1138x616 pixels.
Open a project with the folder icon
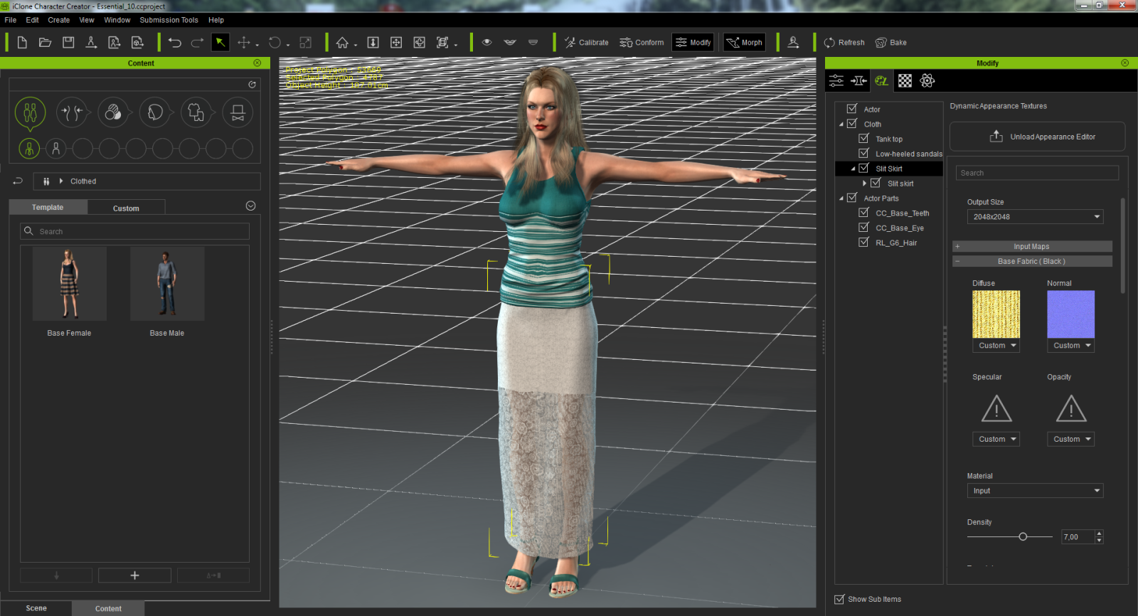tap(45, 43)
